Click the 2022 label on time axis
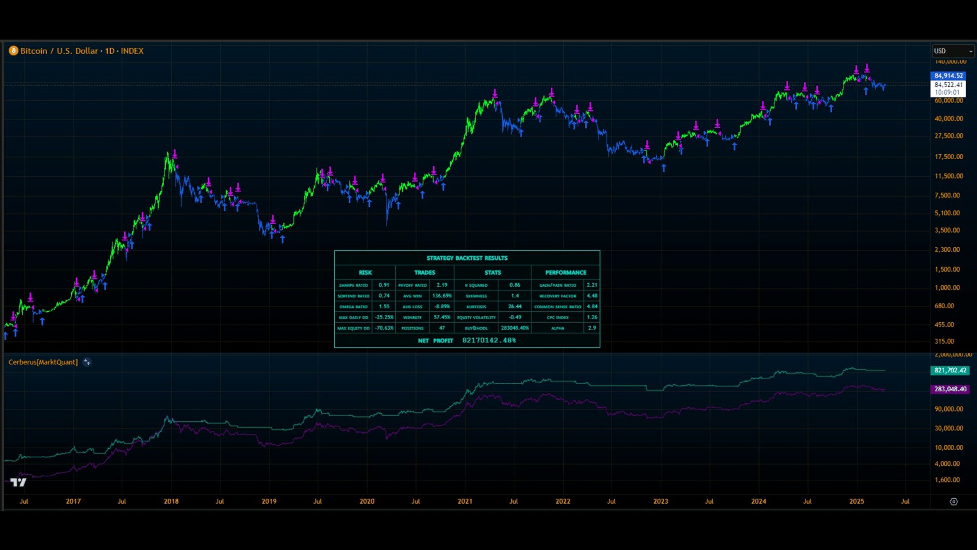This screenshot has height=550, width=977. [x=563, y=501]
